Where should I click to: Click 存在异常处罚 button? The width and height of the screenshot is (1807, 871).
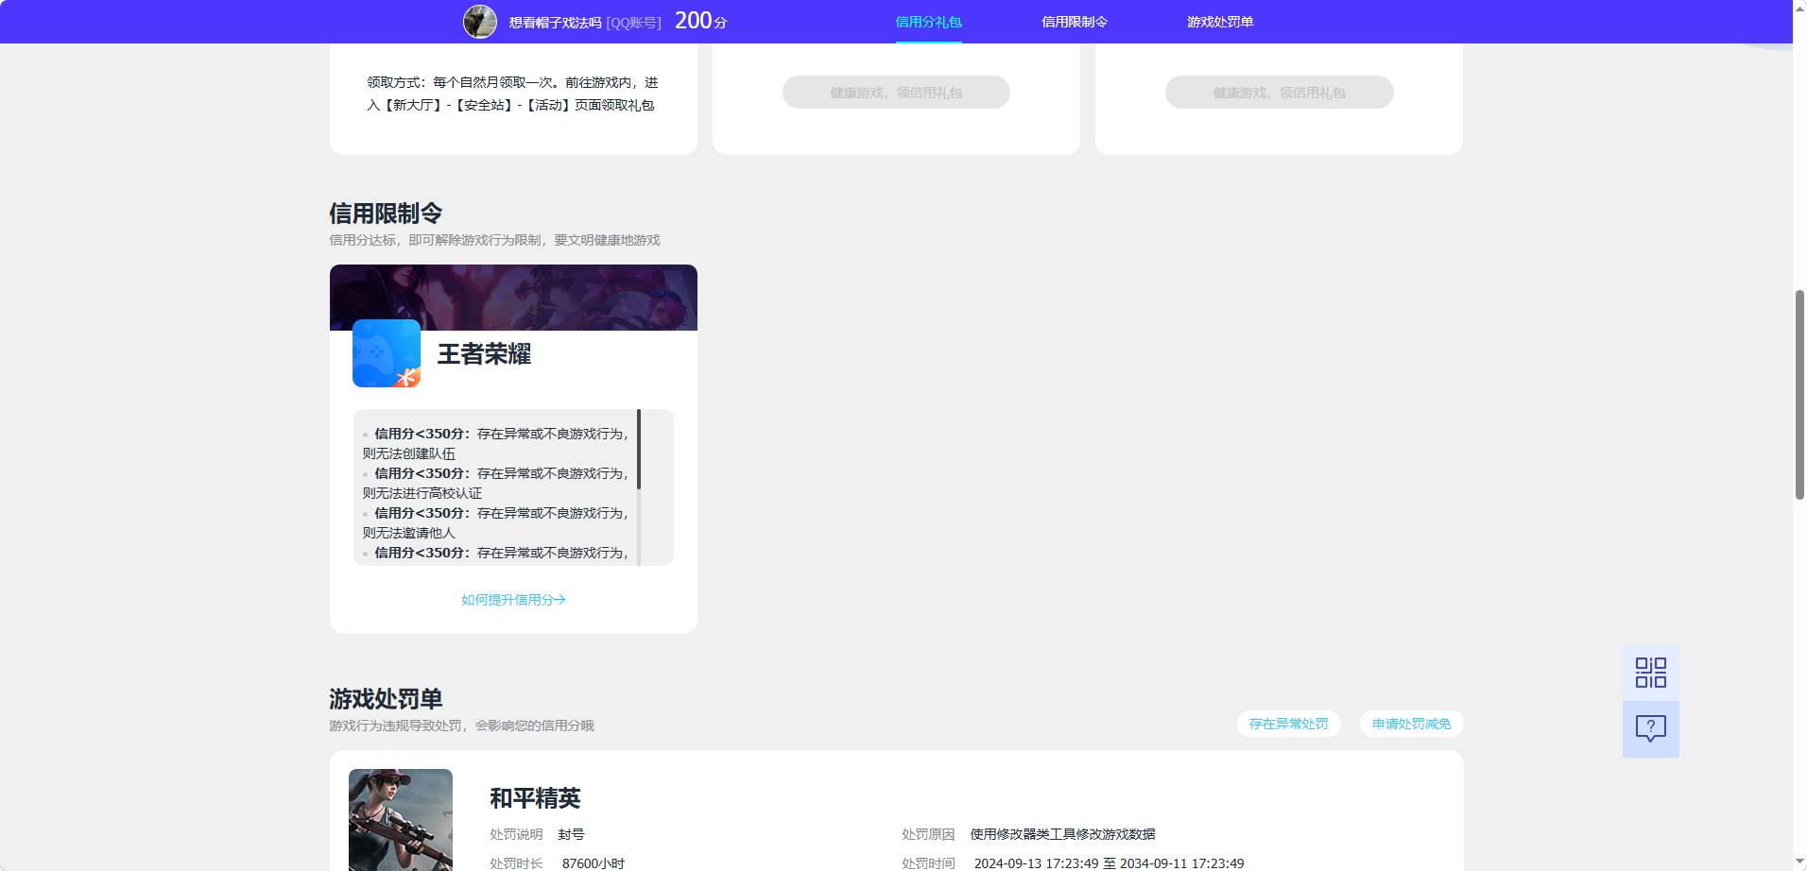[1288, 724]
